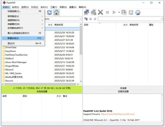Viewport: 165px width, 127px height.
Task: Click the pause transfer icon
Action: click(107, 12)
